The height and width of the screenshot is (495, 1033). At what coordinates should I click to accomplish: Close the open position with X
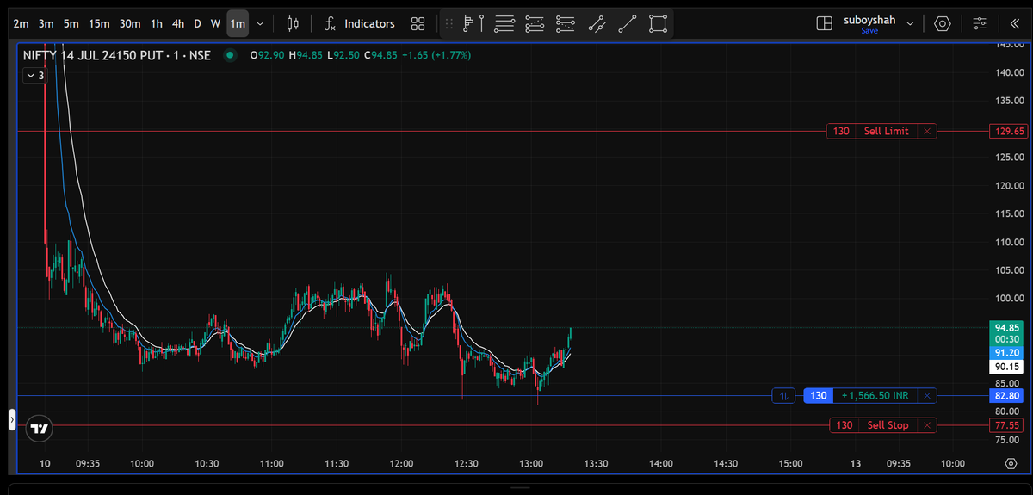926,396
